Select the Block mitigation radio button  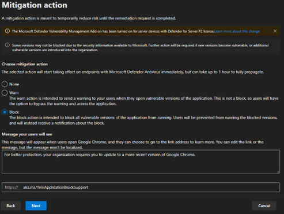5,112
